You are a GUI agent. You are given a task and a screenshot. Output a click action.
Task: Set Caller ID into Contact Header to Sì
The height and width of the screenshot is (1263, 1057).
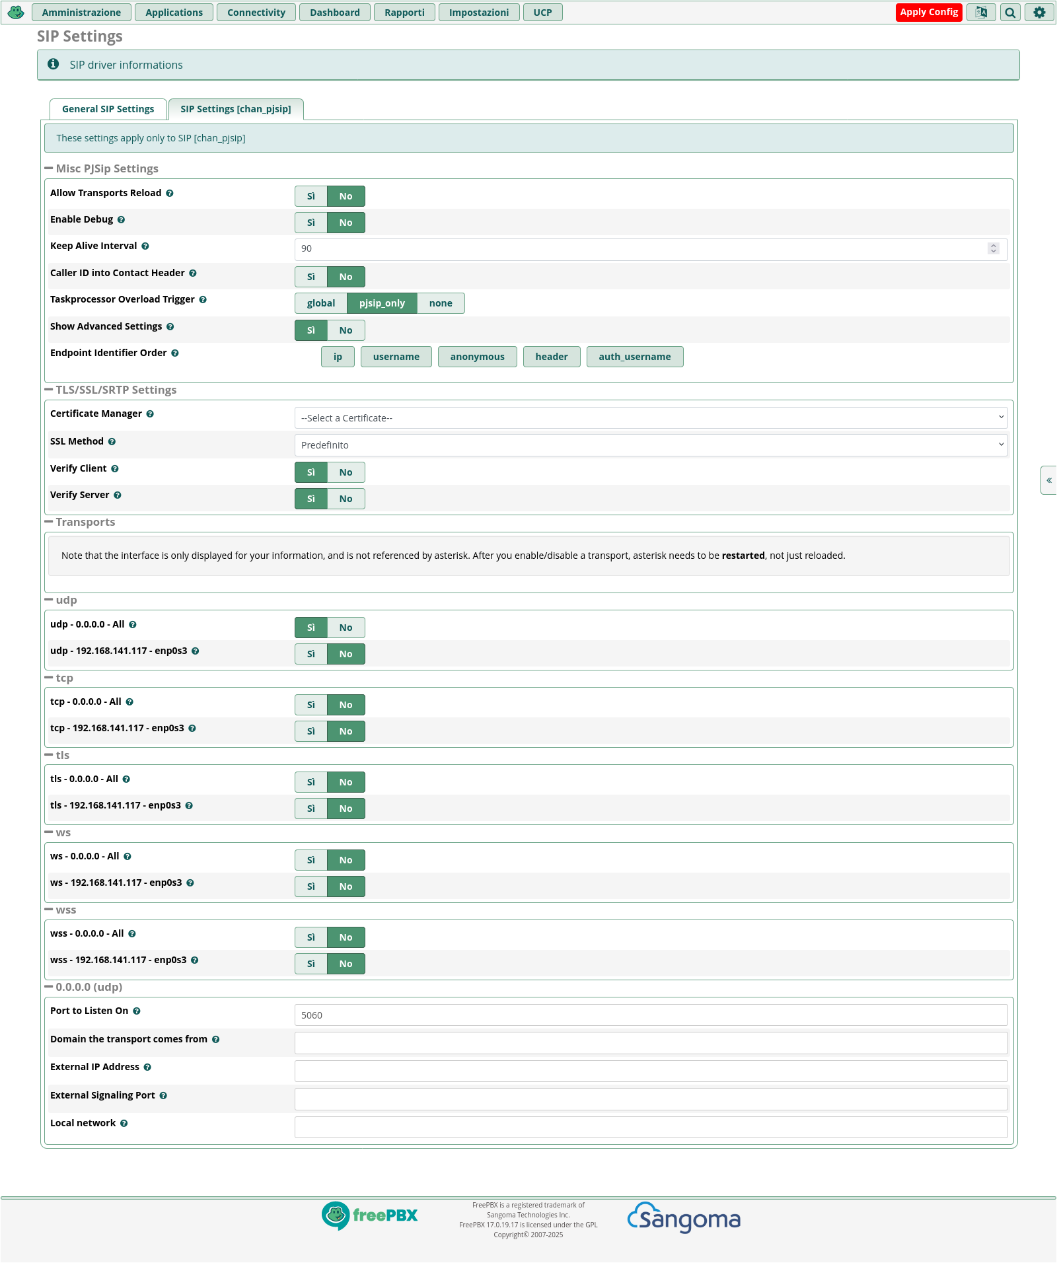311,277
